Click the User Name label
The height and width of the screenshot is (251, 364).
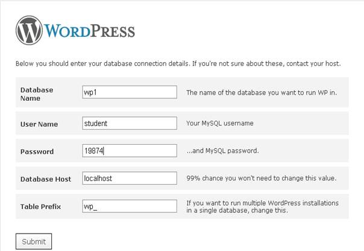[x=39, y=124]
